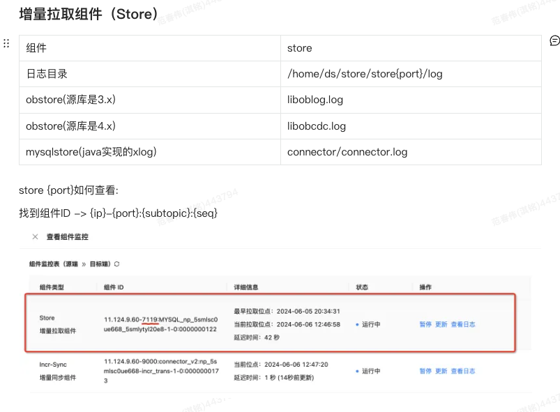Click the Store 增量拉取组件 type cell
560x412 pixels.
click(x=57, y=324)
